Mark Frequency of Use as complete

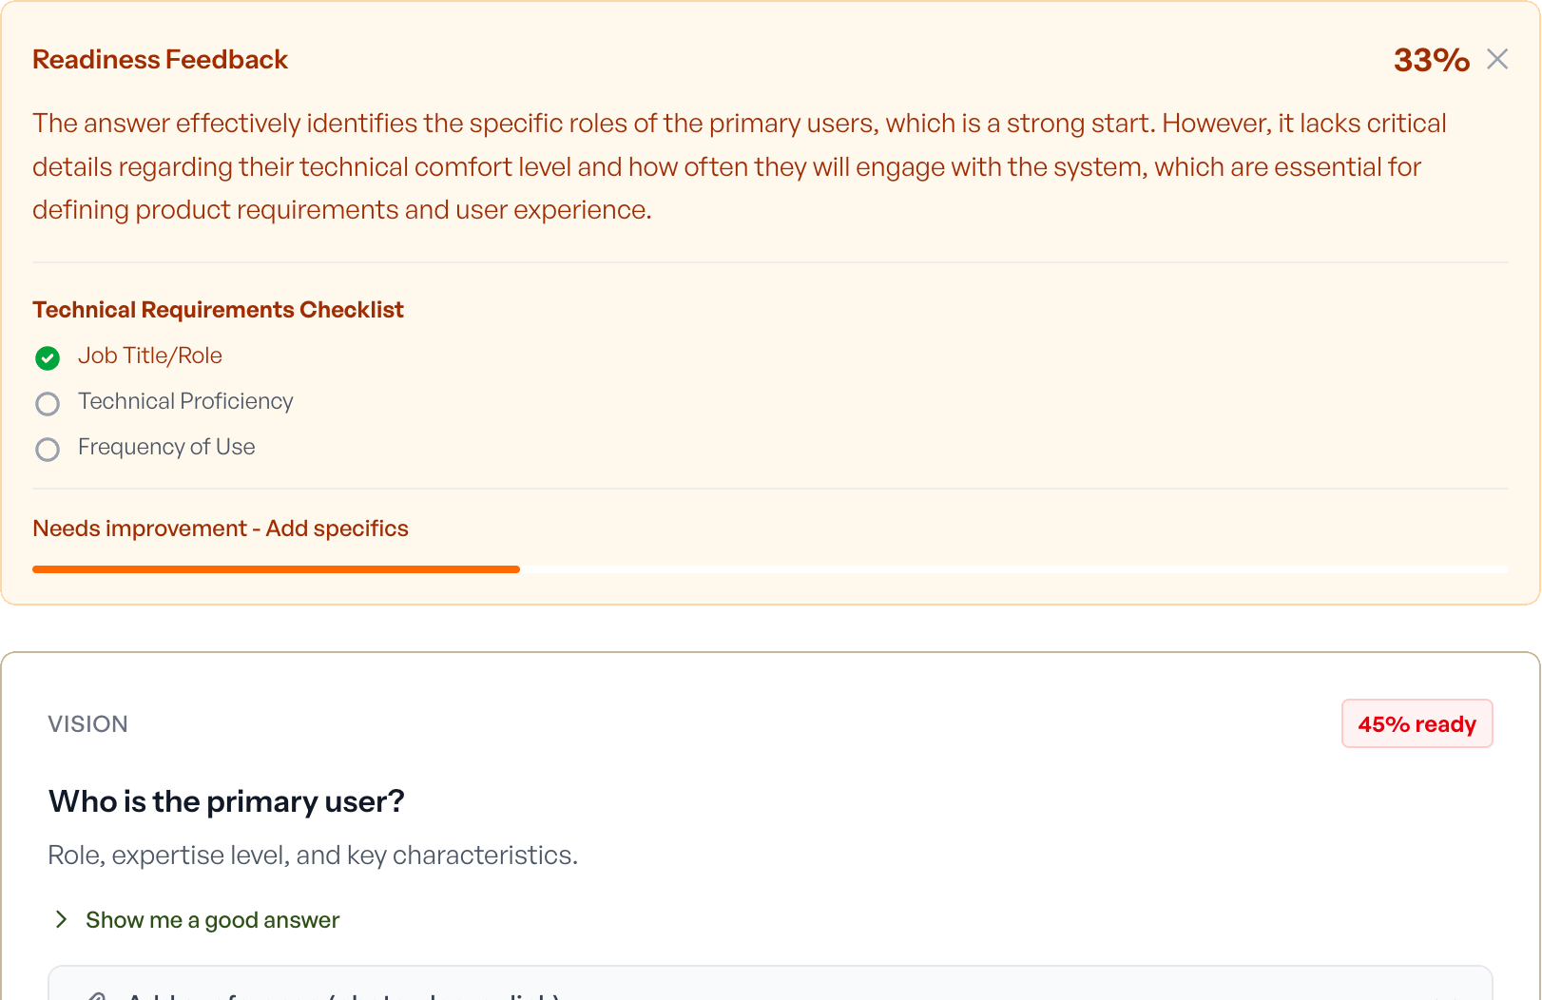(48, 450)
